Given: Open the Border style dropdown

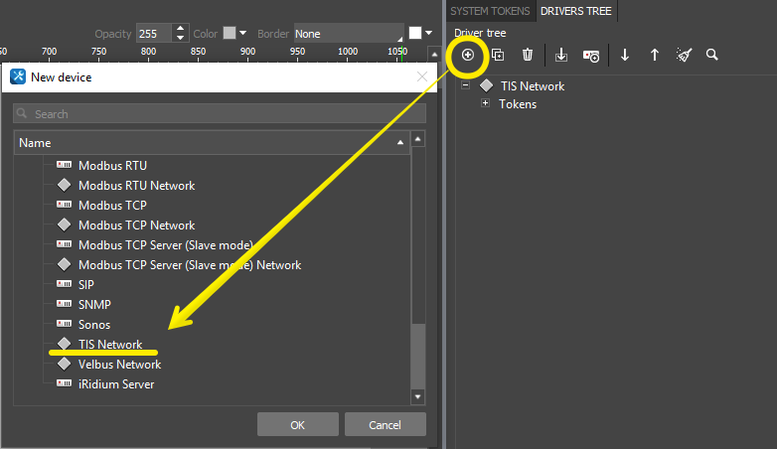Looking at the screenshot, I should click(x=348, y=33).
